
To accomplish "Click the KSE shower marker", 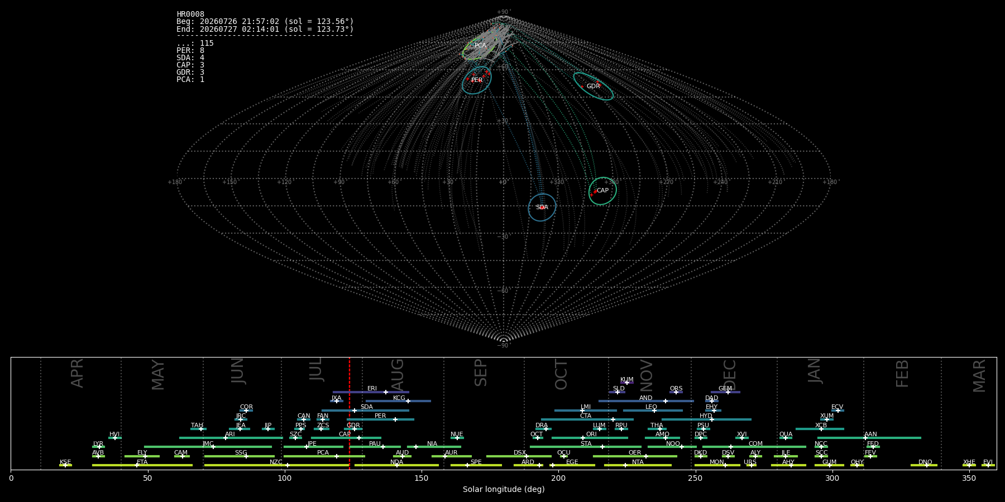I will click(65, 465).
